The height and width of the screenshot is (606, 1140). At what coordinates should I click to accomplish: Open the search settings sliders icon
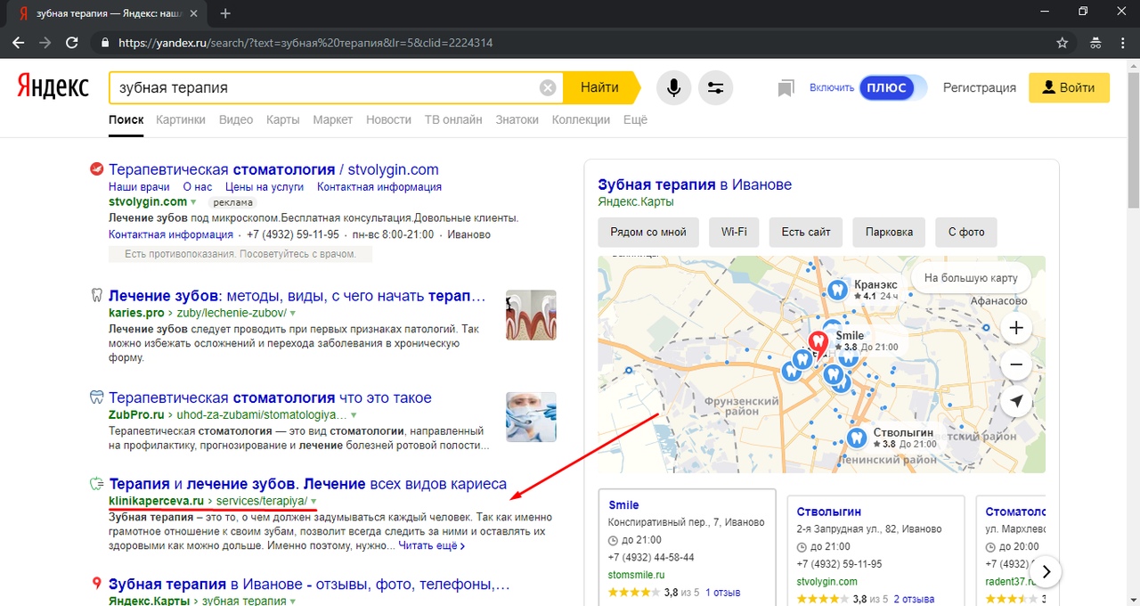[x=715, y=87]
